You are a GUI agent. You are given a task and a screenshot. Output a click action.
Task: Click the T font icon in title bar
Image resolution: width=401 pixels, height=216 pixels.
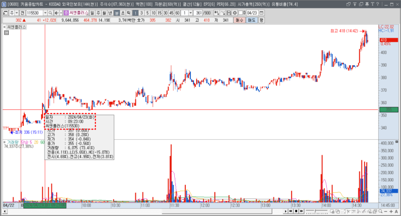coord(372,4)
